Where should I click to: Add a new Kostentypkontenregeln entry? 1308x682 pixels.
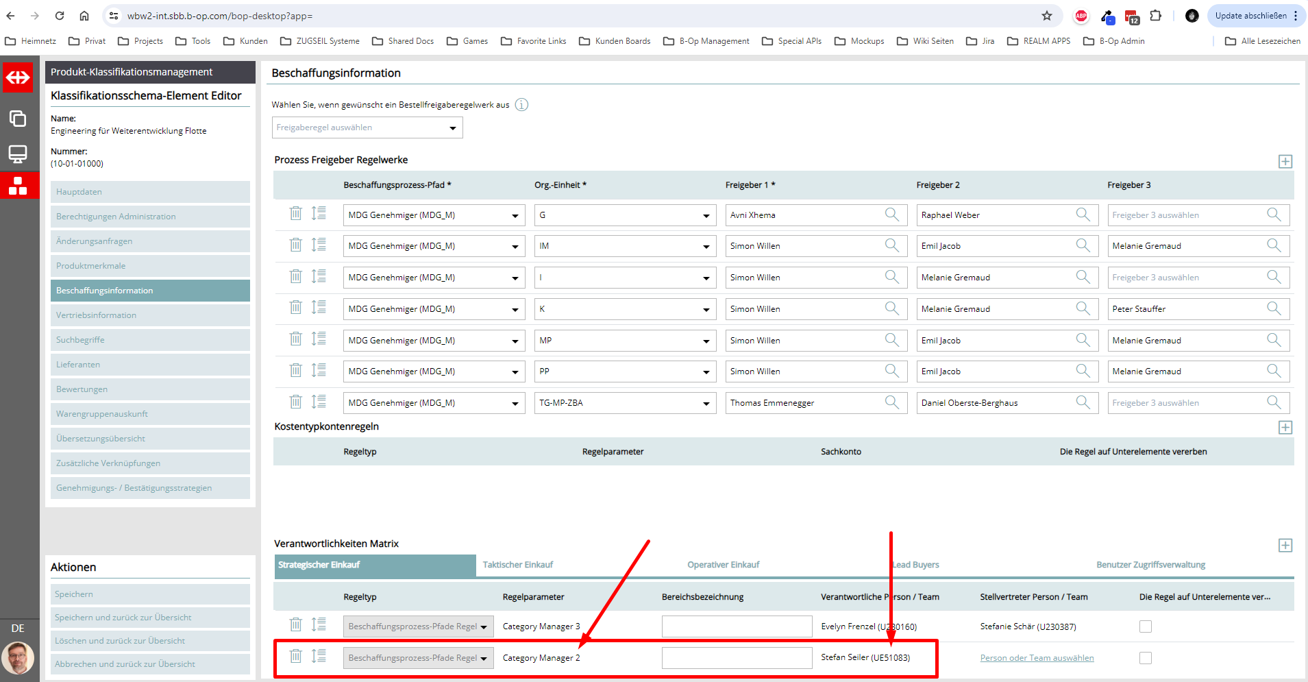[x=1285, y=428]
